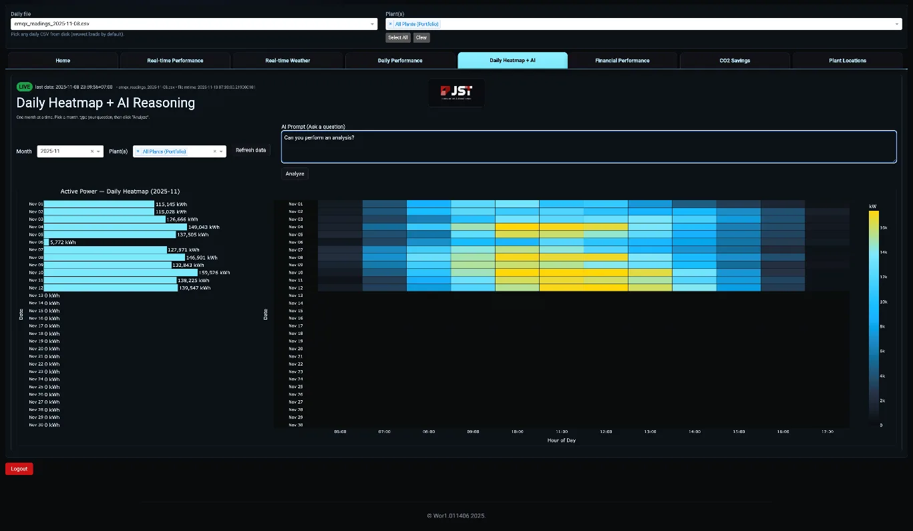This screenshot has height=531, width=913.
Task: Open the Plant Locations tab
Action: (x=848, y=60)
